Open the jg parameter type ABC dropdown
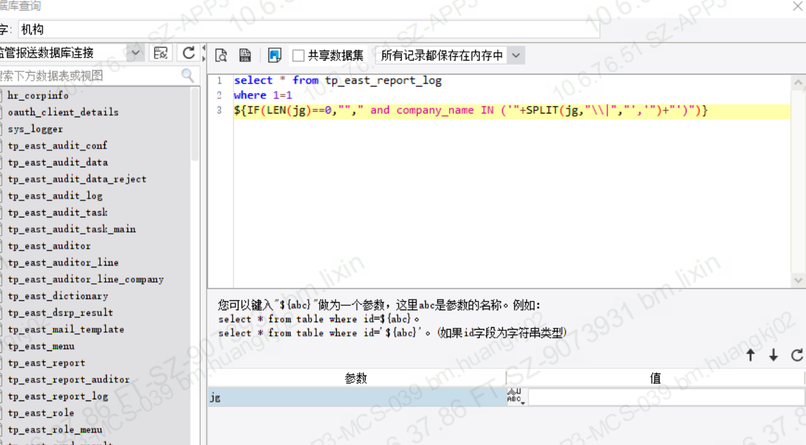 516,397
